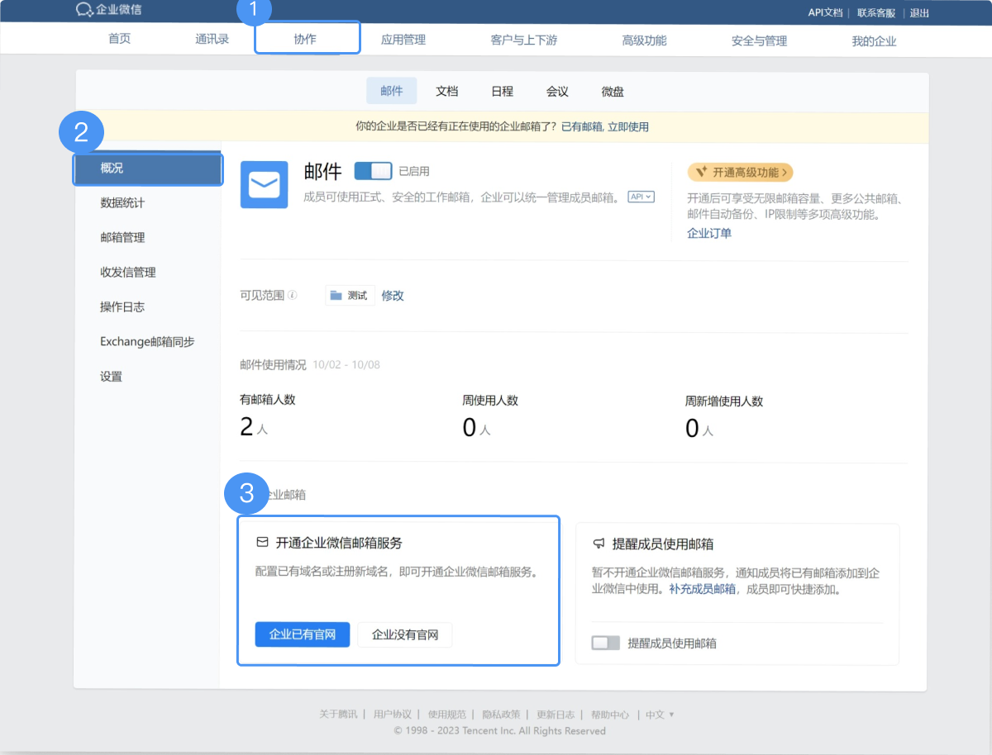This screenshot has height=755, width=992.
Task: Click the 周新增使用人数 label
Action: tap(724, 401)
